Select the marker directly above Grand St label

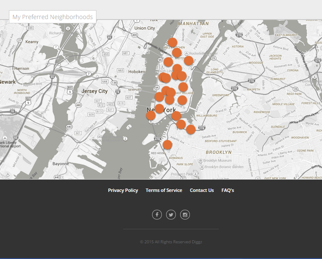click(182, 100)
